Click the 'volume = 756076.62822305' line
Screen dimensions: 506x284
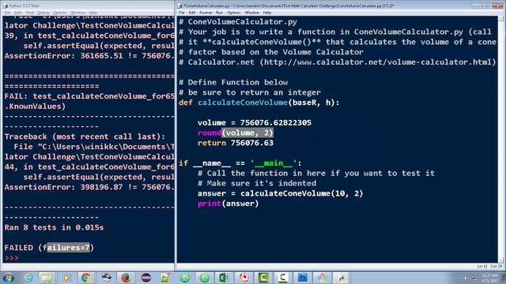point(255,123)
